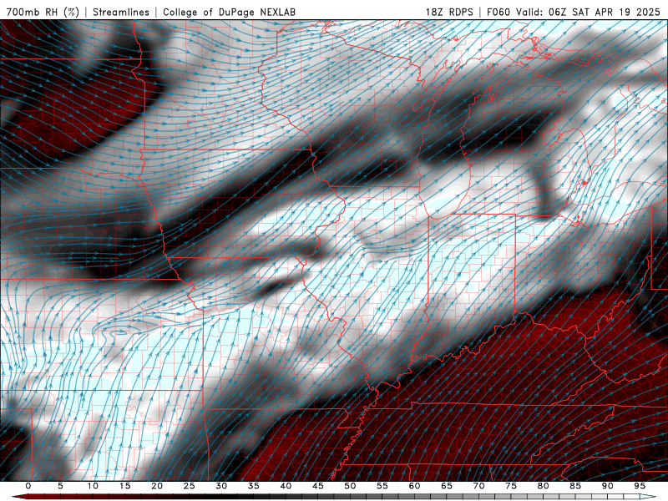Click the 'Streamlines' label in header
The width and height of the screenshot is (668, 501).
[121, 12]
